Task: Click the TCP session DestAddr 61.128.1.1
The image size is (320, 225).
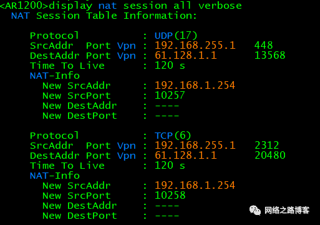Action: pyautogui.click(x=186, y=156)
